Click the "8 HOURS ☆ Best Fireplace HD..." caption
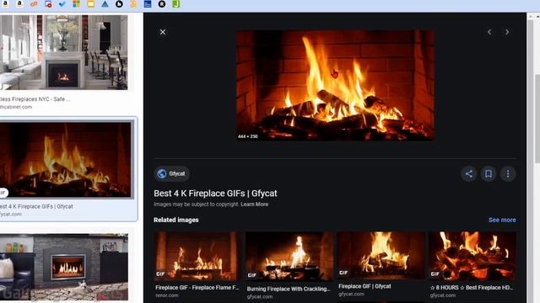540x303 pixels. pos(472,288)
